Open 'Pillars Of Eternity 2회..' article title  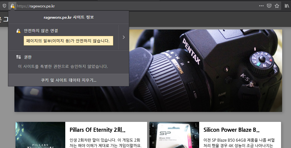[97, 130]
